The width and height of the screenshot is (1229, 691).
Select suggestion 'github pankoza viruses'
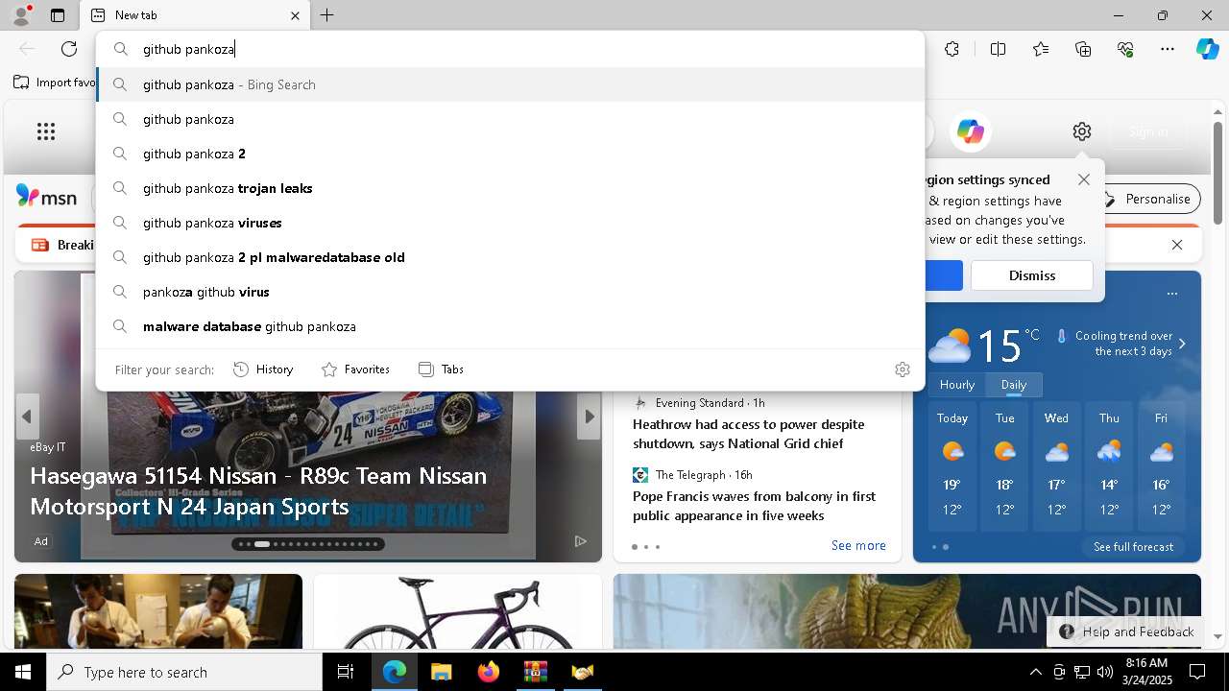tap(511, 223)
